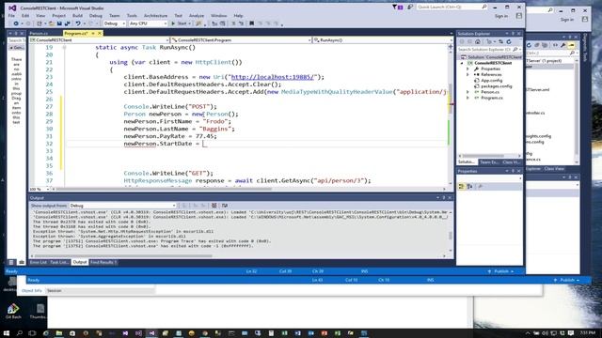Screen dimensions: 602x338
Task: Toggle Word Wrap icon in Output
Action: pyautogui.click(x=225, y=206)
